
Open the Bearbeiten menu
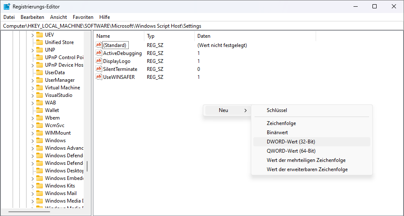coord(32,17)
